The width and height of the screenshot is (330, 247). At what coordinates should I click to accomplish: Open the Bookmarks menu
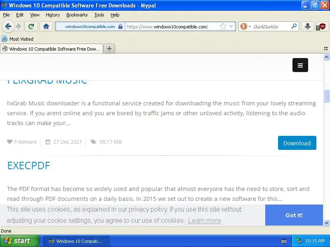(x=77, y=15)
